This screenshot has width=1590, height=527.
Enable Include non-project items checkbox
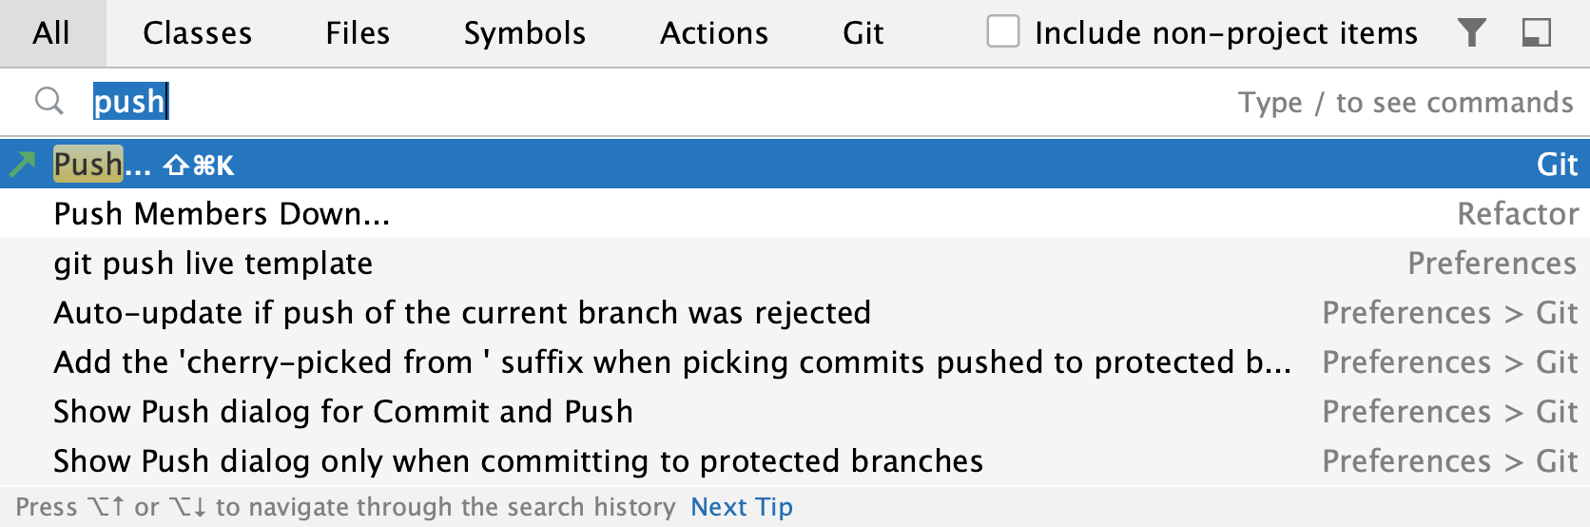1002,31
